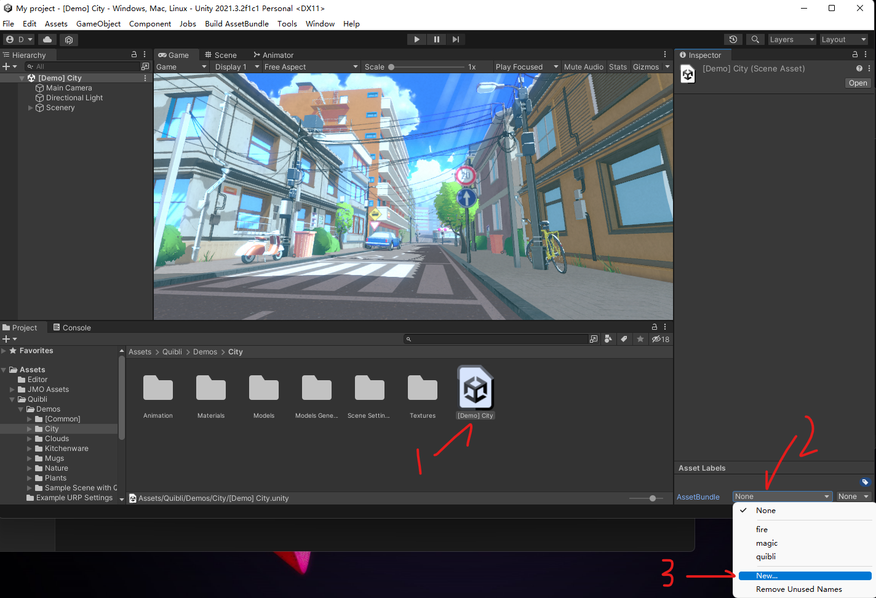876x598 pixels.
Task: Toggle hidden packages visibility icon showing 18
Action: pos(661,339)
